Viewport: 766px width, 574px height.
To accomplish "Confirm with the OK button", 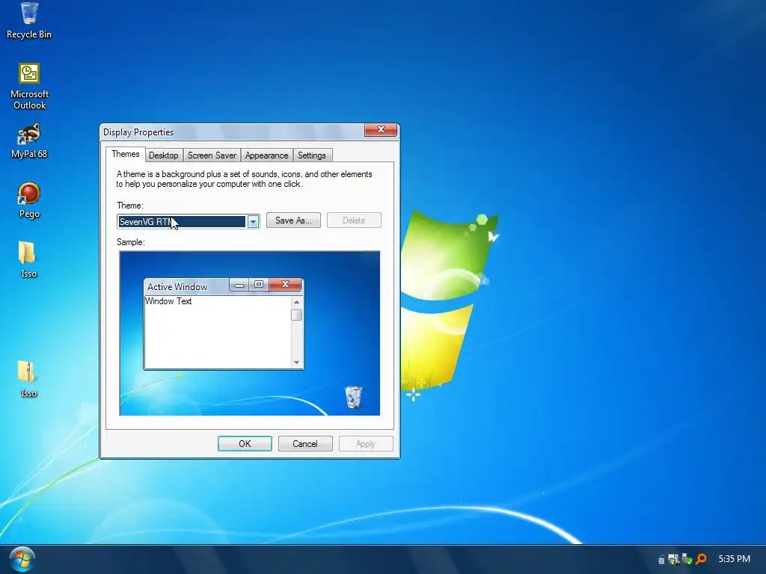I will 245,444.
